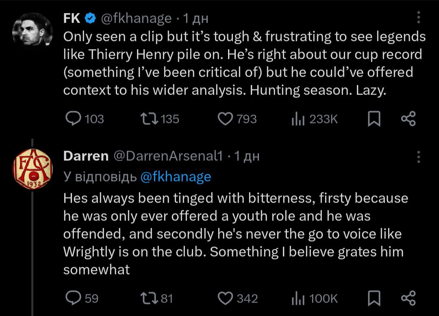Like Darren's tweet with 342 likes
439x316 pixels.
(x=225, y=299)
